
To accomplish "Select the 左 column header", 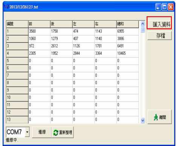I will (x=83, y=24).
